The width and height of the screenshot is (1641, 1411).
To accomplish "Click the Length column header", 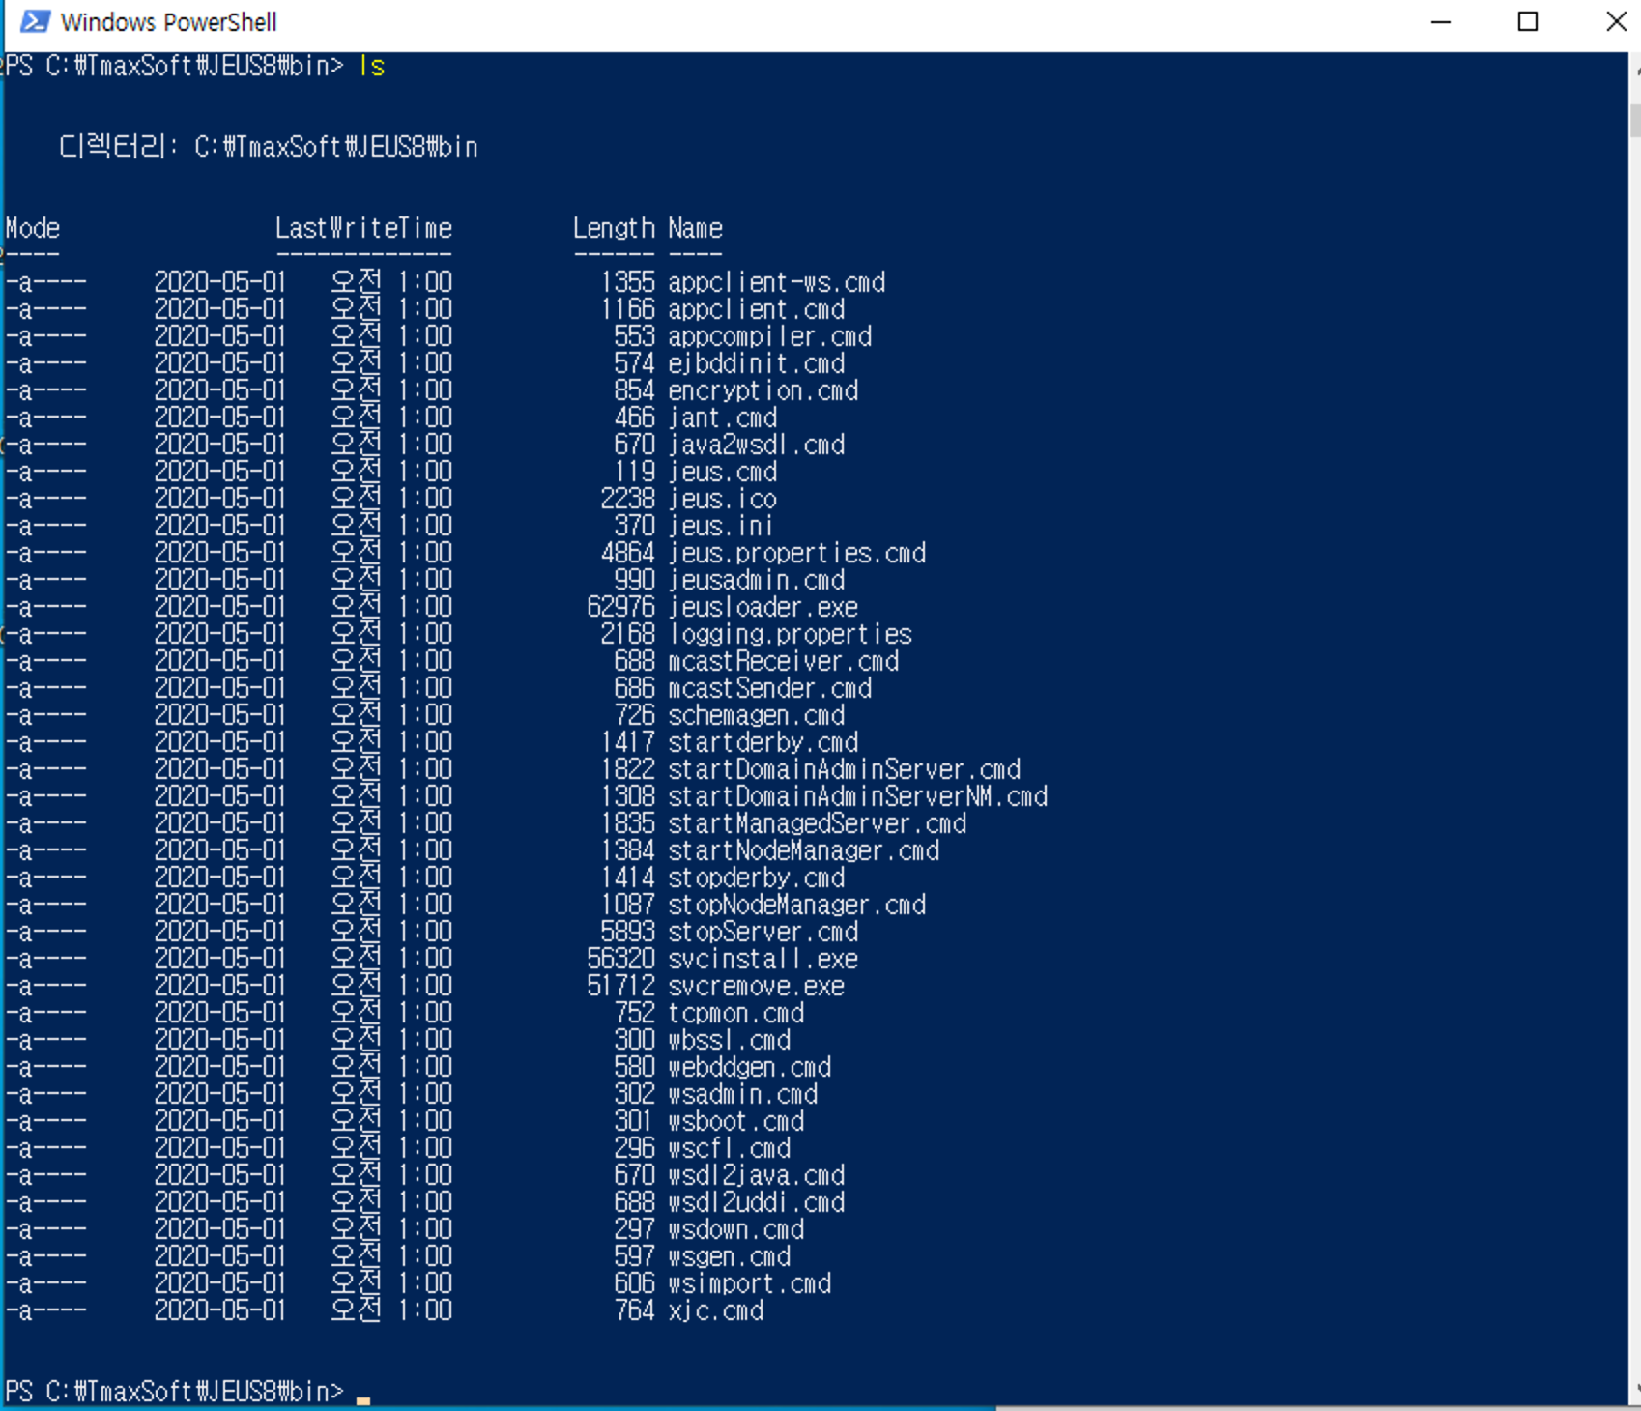I will 614,228.
